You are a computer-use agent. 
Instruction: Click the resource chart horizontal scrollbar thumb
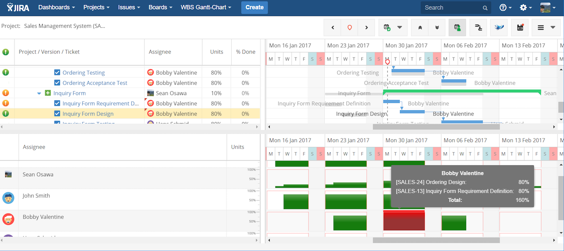coord(436,240)
